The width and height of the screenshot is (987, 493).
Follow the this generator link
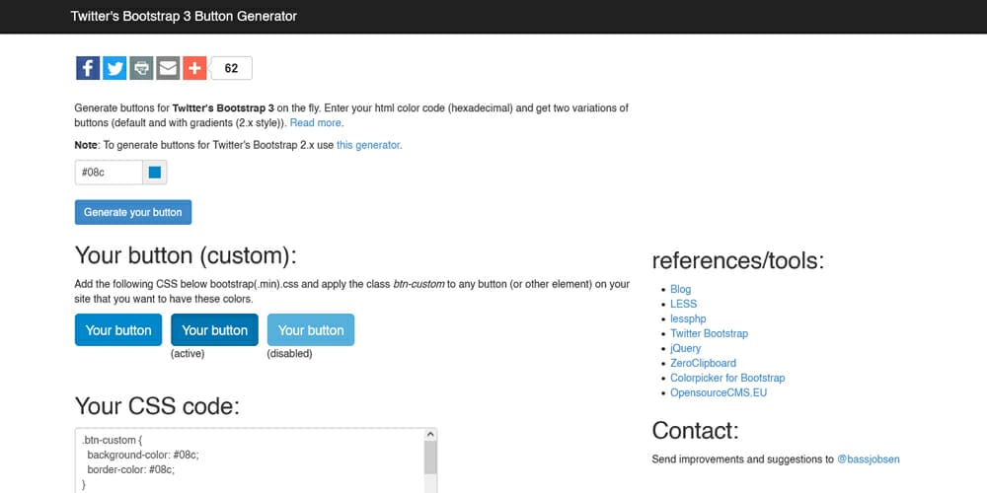368,145
